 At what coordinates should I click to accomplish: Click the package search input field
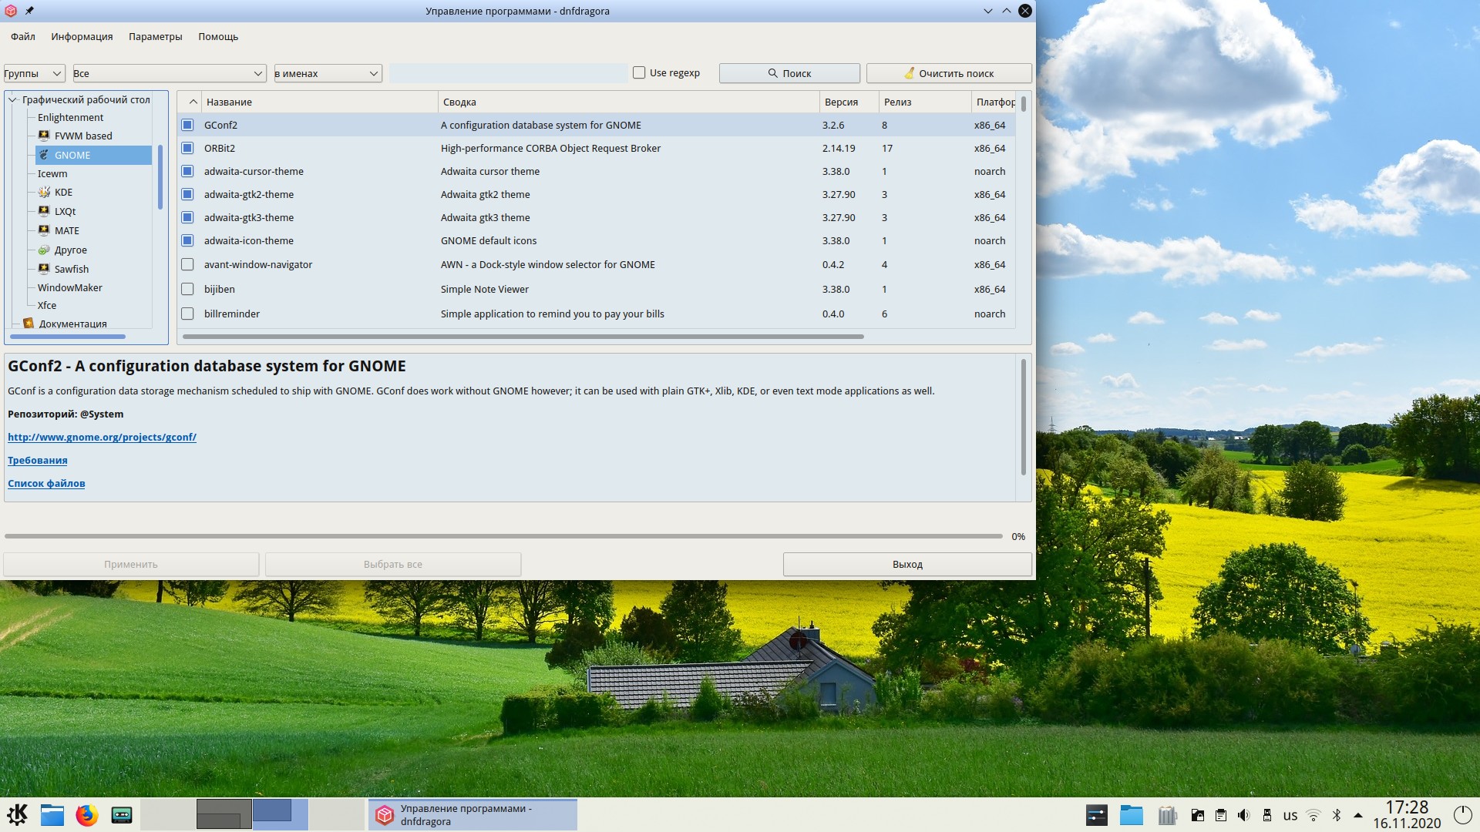508,73
